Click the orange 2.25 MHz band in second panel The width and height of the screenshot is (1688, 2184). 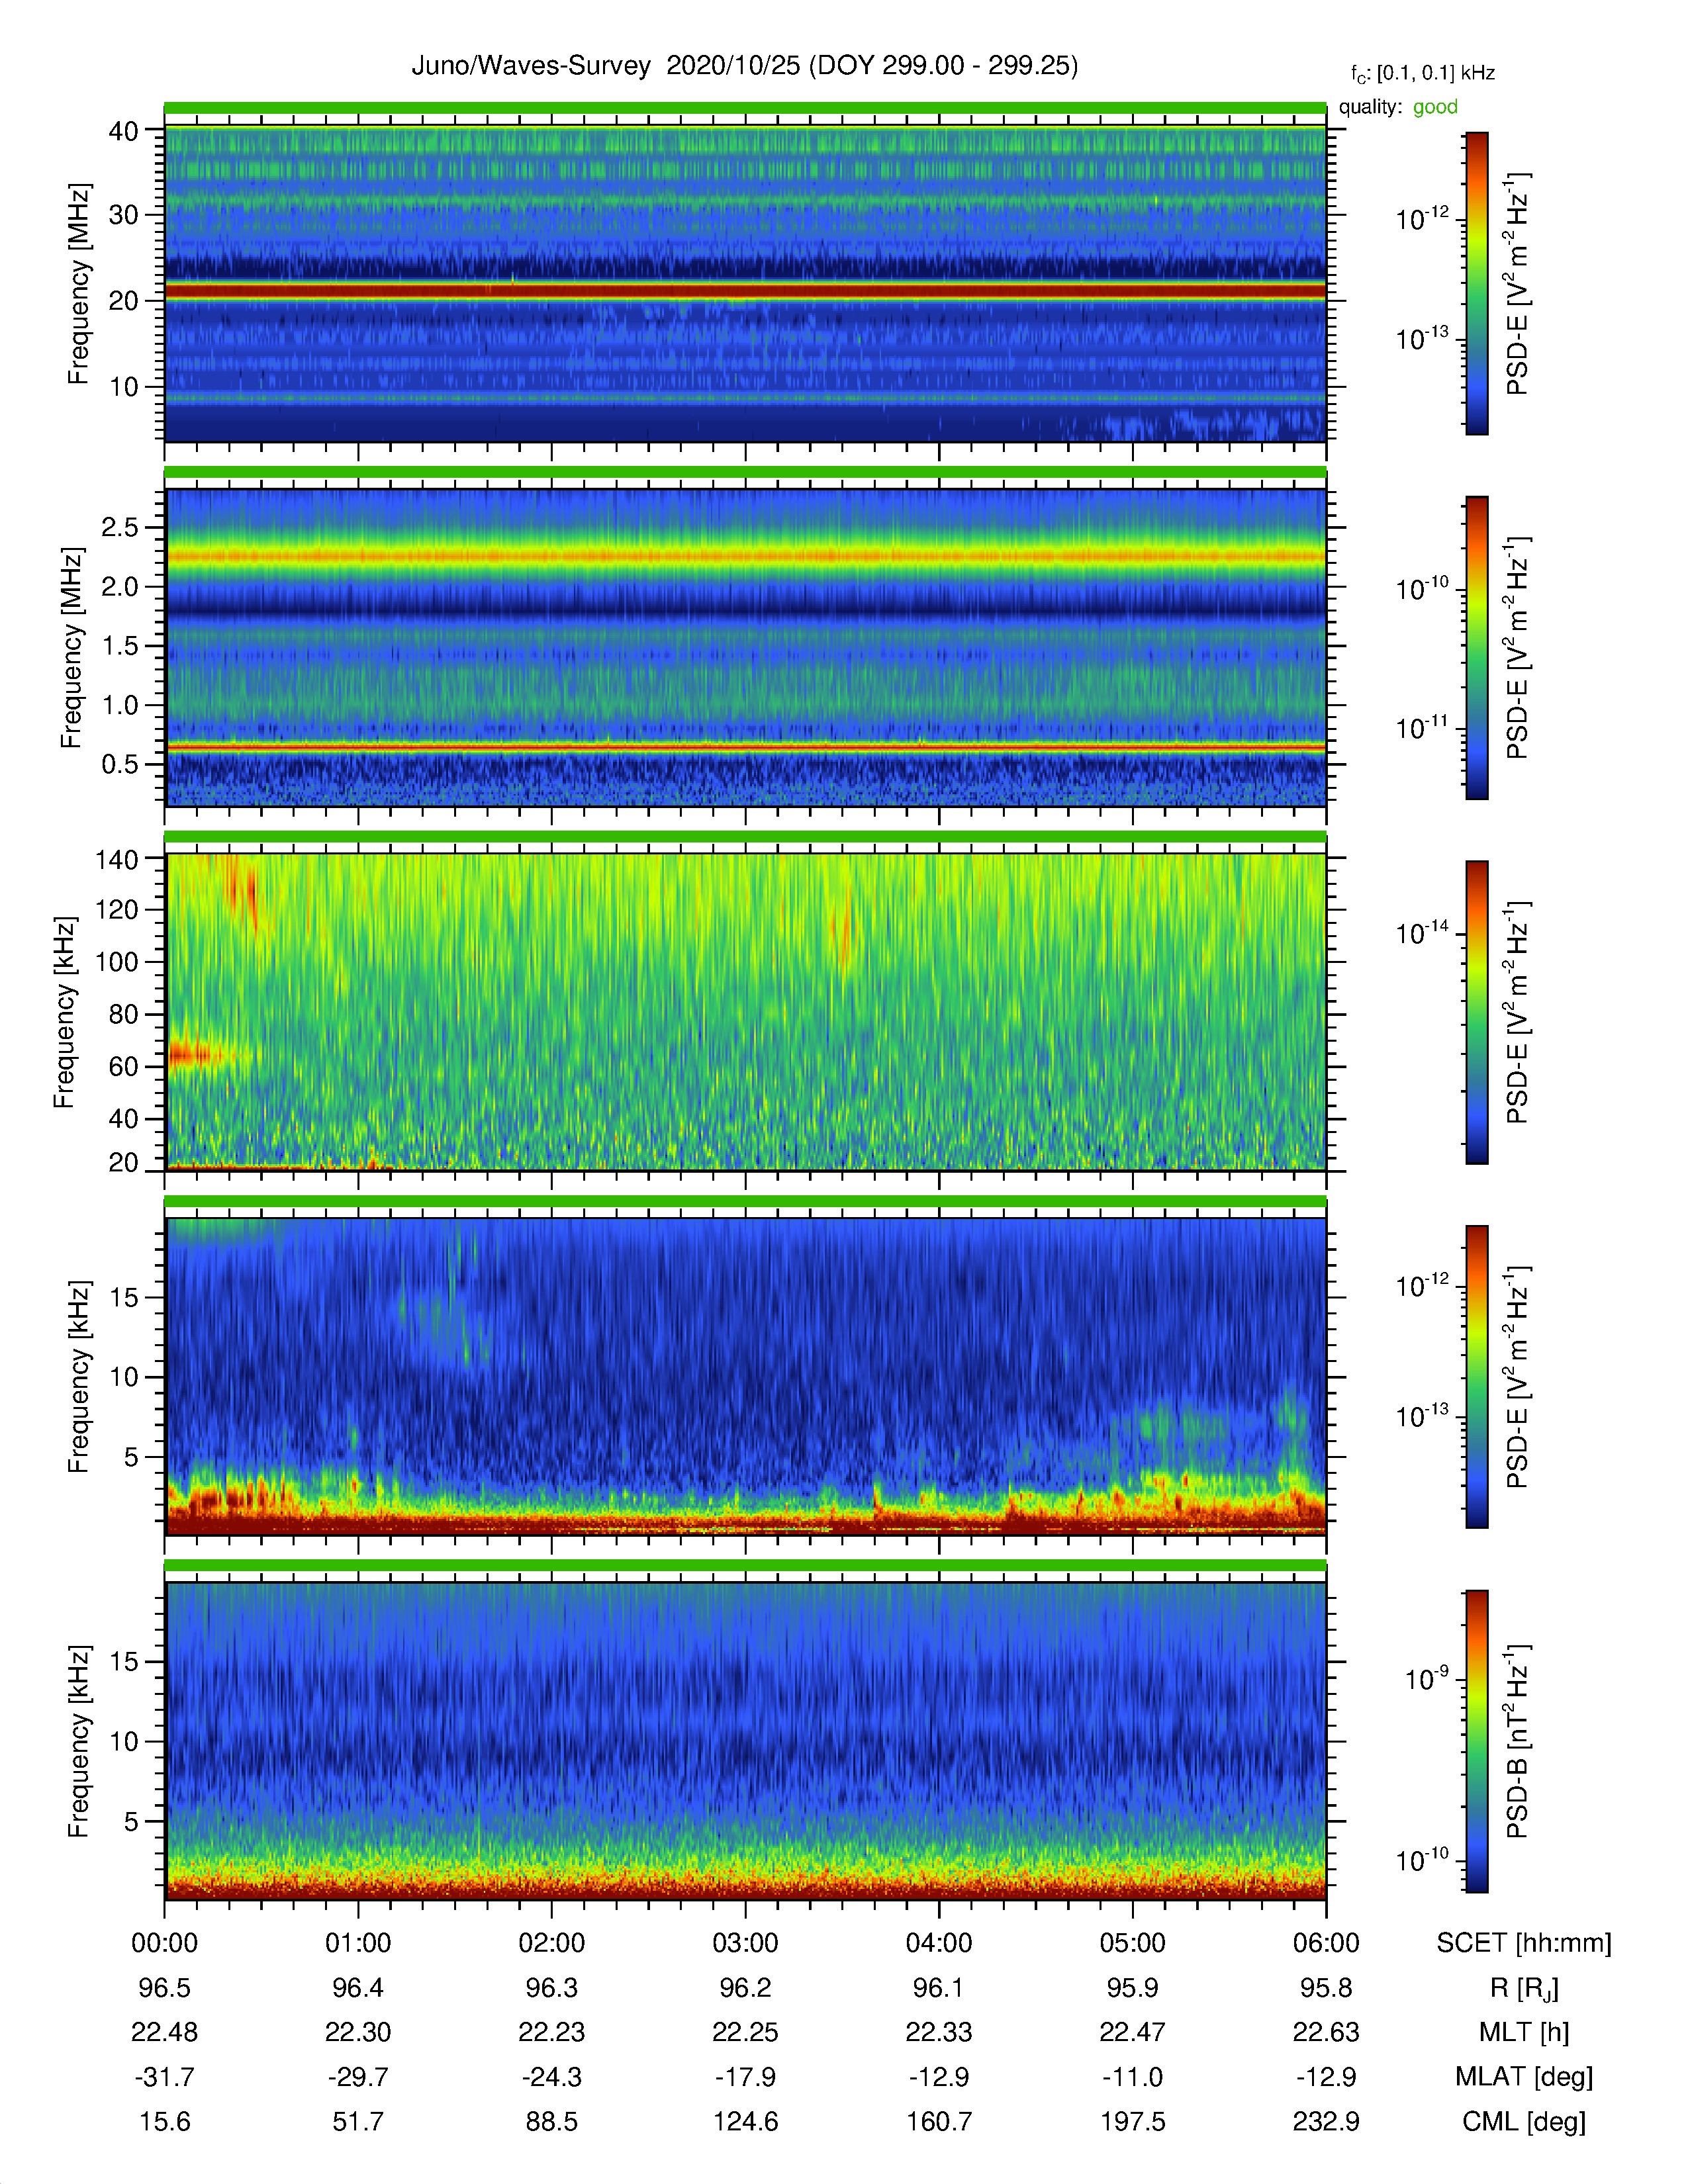(745, 556)
